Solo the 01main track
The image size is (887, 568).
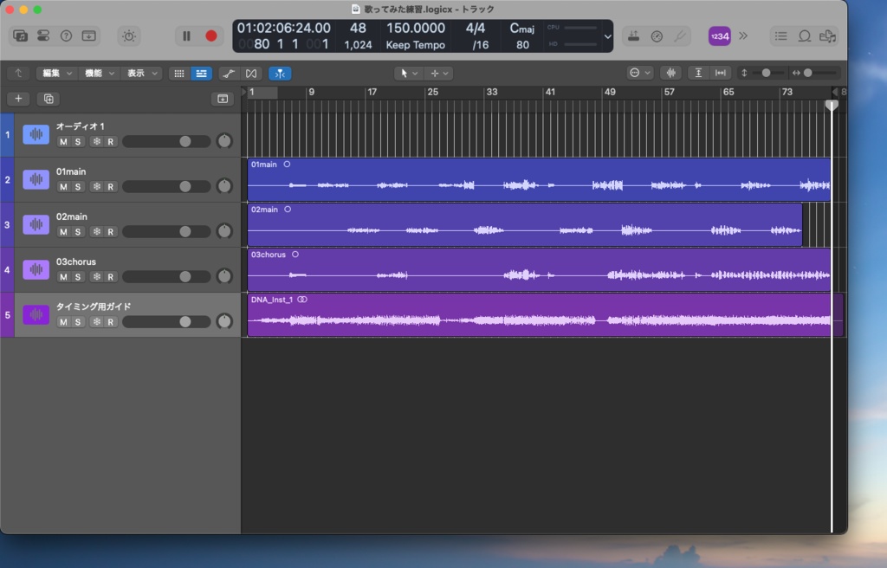[x=77, y=187]
